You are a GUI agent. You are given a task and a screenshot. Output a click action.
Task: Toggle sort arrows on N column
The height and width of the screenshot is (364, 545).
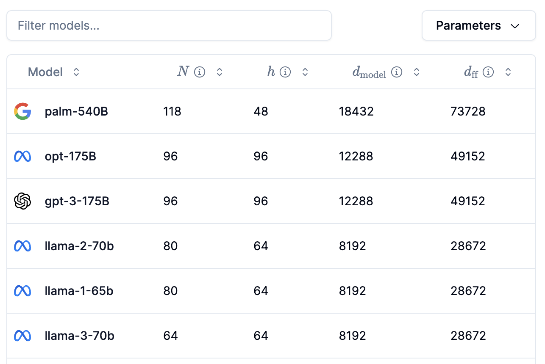coord(220,72)
